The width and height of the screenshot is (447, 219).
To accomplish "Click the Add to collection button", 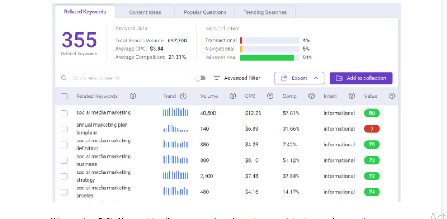I will pyautogui.click(x=361, y=78).
